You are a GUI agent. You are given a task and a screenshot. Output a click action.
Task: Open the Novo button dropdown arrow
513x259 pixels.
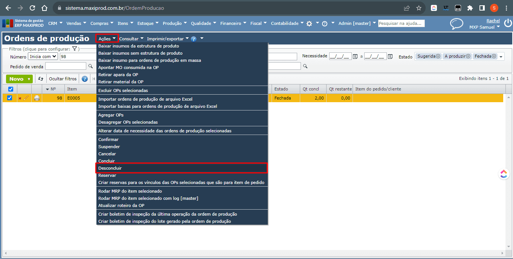pyautogui.click(x=29, y=79)
